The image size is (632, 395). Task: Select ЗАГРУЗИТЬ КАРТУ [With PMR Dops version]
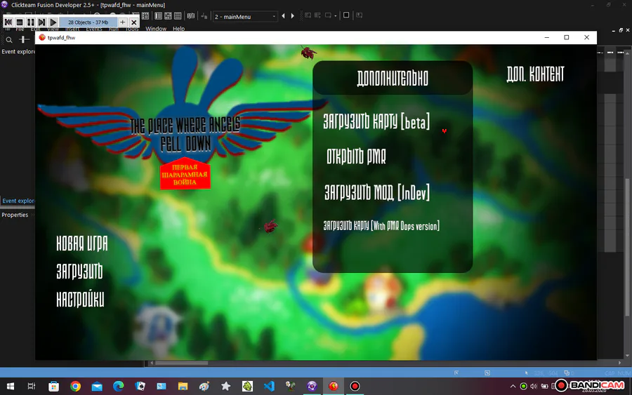pos(381,225)
